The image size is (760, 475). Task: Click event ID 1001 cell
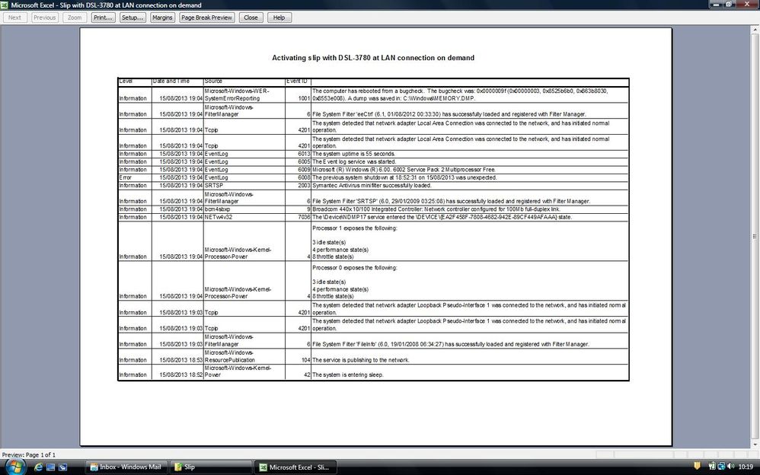point(298,94)
